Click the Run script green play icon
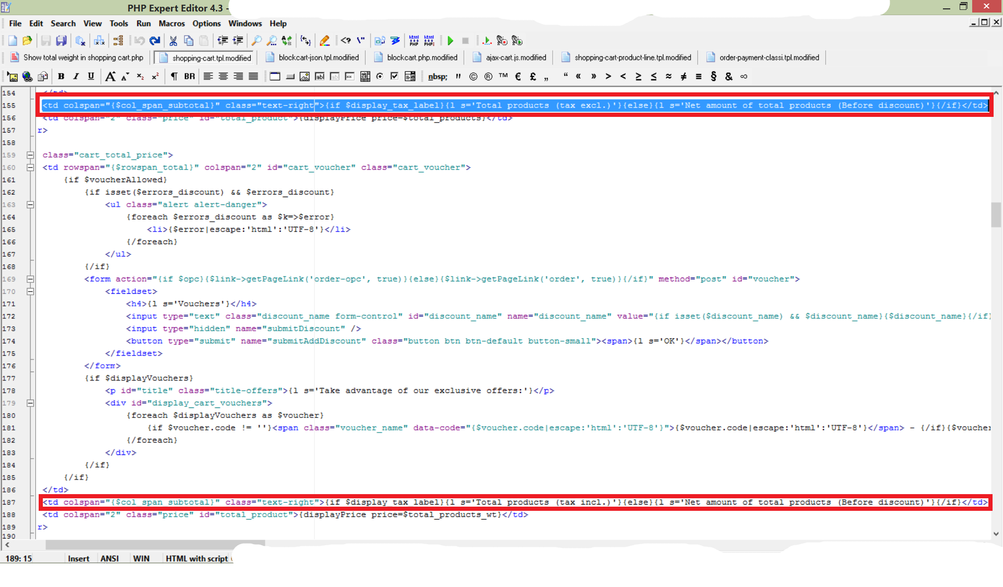 tap(450, 41)
